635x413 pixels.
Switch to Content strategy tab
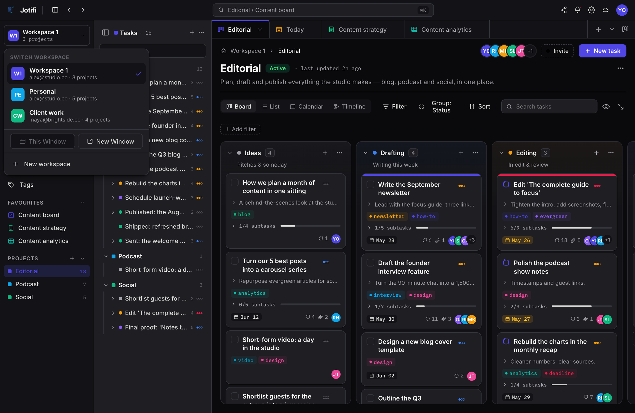363,30
